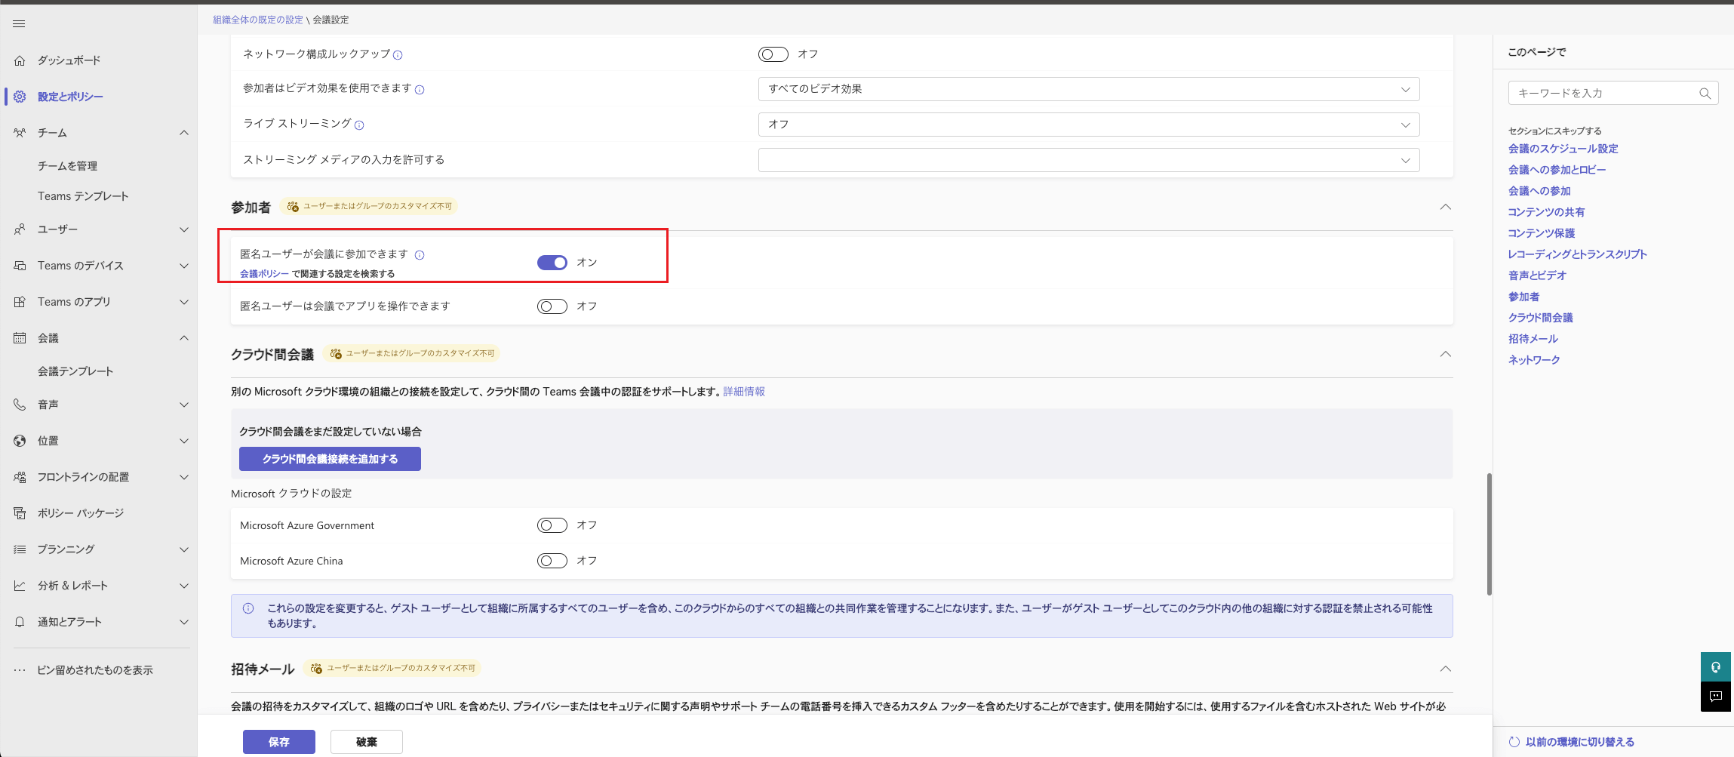Click the Dashboard home icon
The height and width of the screenshot is (757, 1734).
point(20,60)
